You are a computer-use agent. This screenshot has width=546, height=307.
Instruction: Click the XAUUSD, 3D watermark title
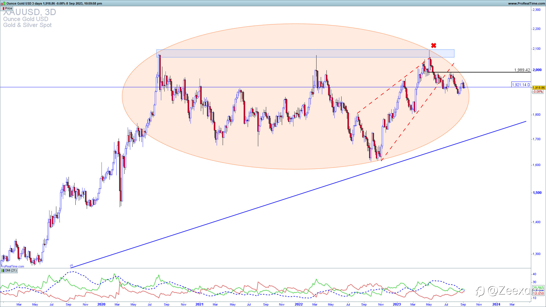(x=30, y=12)
